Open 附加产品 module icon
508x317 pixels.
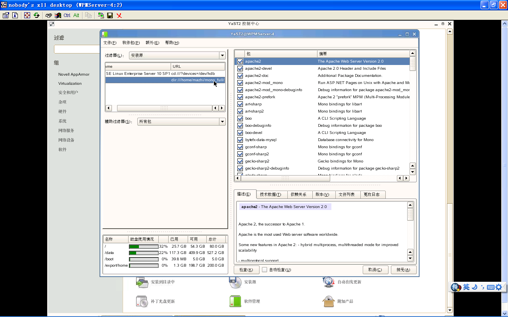click(x=329, y=301)
